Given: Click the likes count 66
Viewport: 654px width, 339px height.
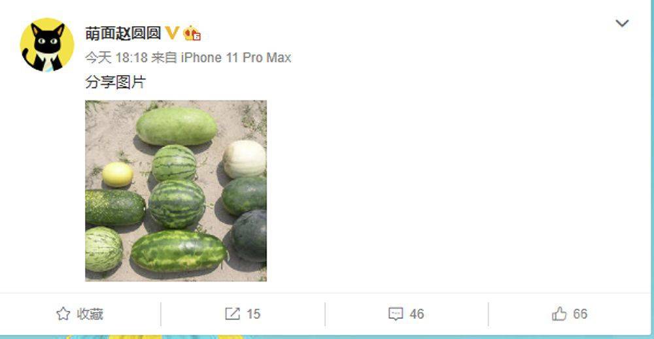Looking at the screenshot, I should point(580,314).
